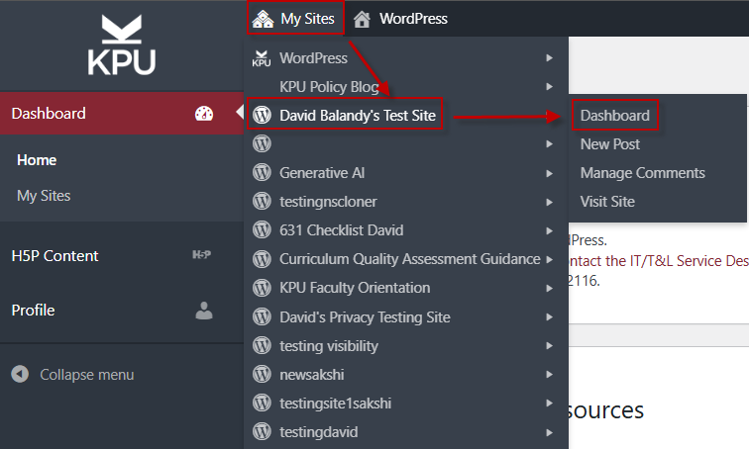
Task: Expand testing visibility submenu arrow
Action: 549,345
